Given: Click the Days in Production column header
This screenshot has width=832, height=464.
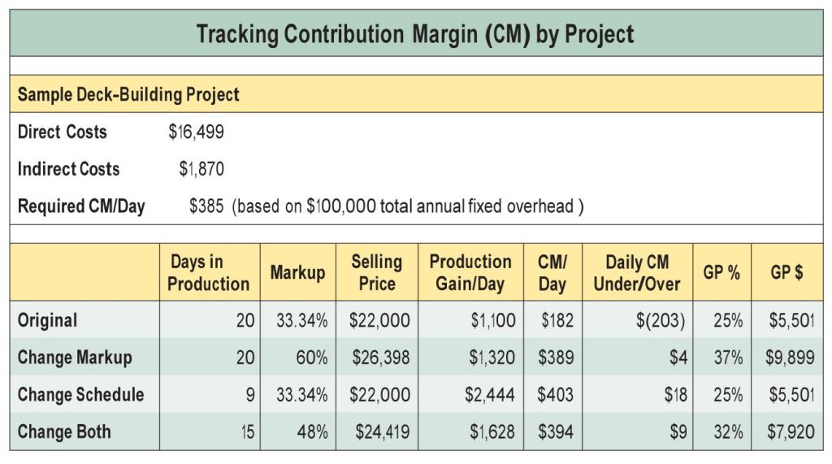Looking at the screenshot, I should coord(209,273).
